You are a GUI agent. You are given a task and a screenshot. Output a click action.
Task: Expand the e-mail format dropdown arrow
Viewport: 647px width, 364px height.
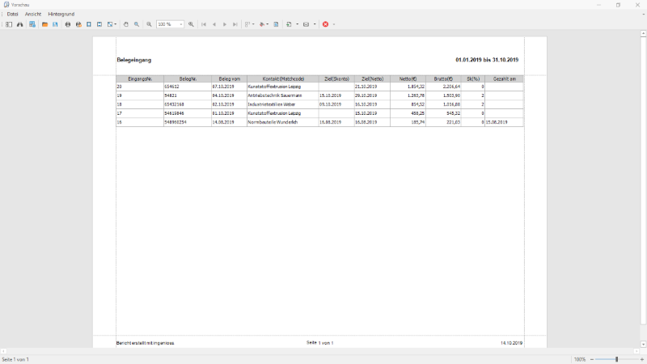pos(315,24)
